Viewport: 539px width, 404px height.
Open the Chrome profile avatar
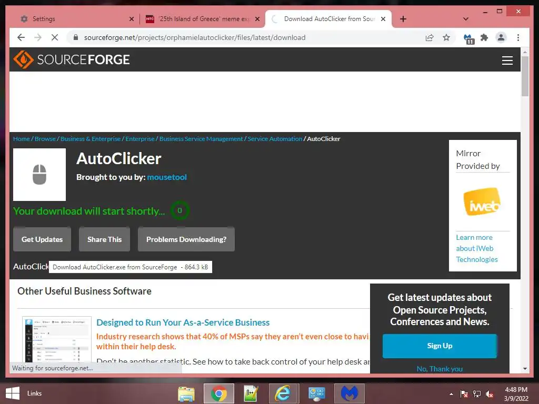501,37
